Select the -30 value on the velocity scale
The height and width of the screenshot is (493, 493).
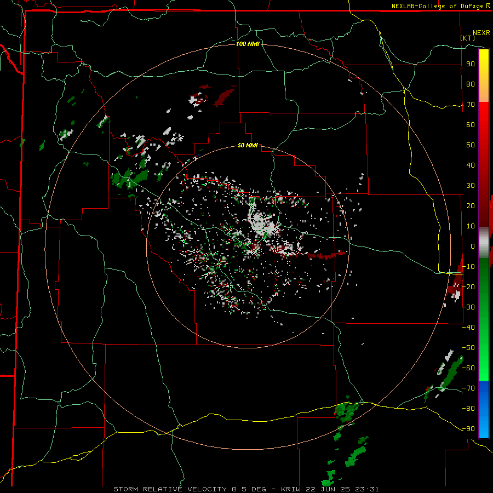(468, 307)
